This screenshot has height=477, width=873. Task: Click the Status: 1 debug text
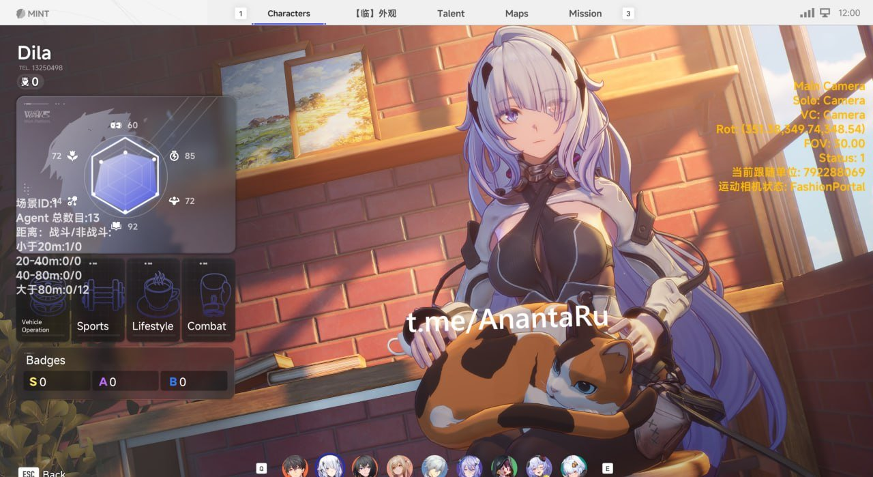(x=842, y=158)
